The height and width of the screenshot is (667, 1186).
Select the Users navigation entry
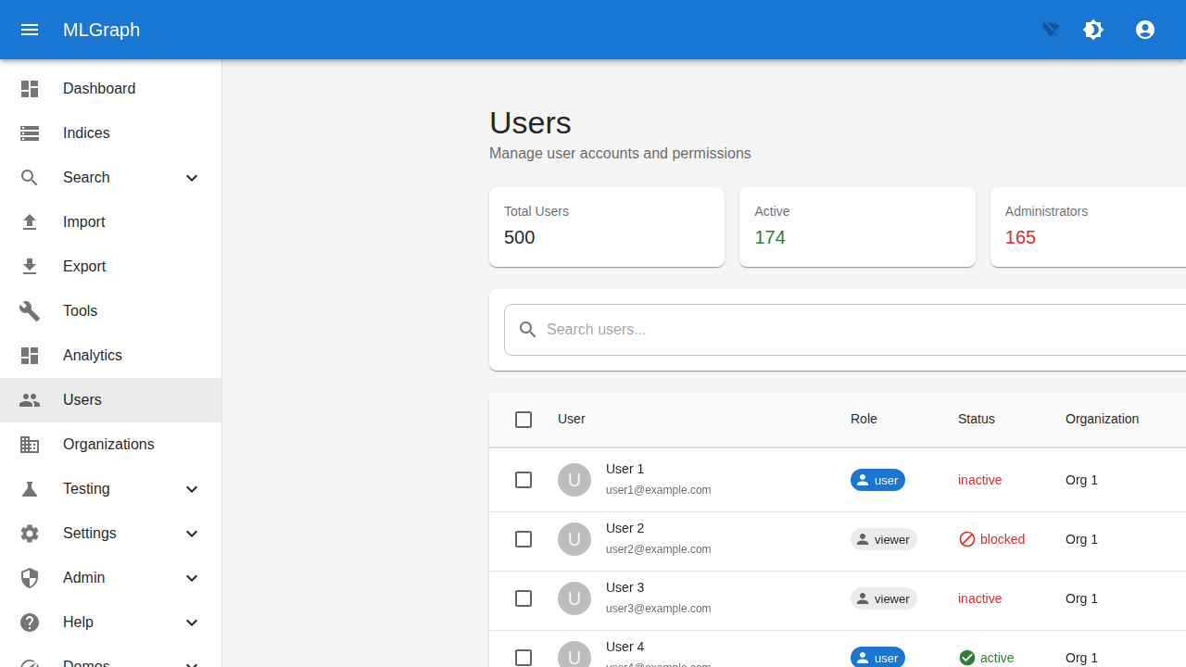point(82,399)
